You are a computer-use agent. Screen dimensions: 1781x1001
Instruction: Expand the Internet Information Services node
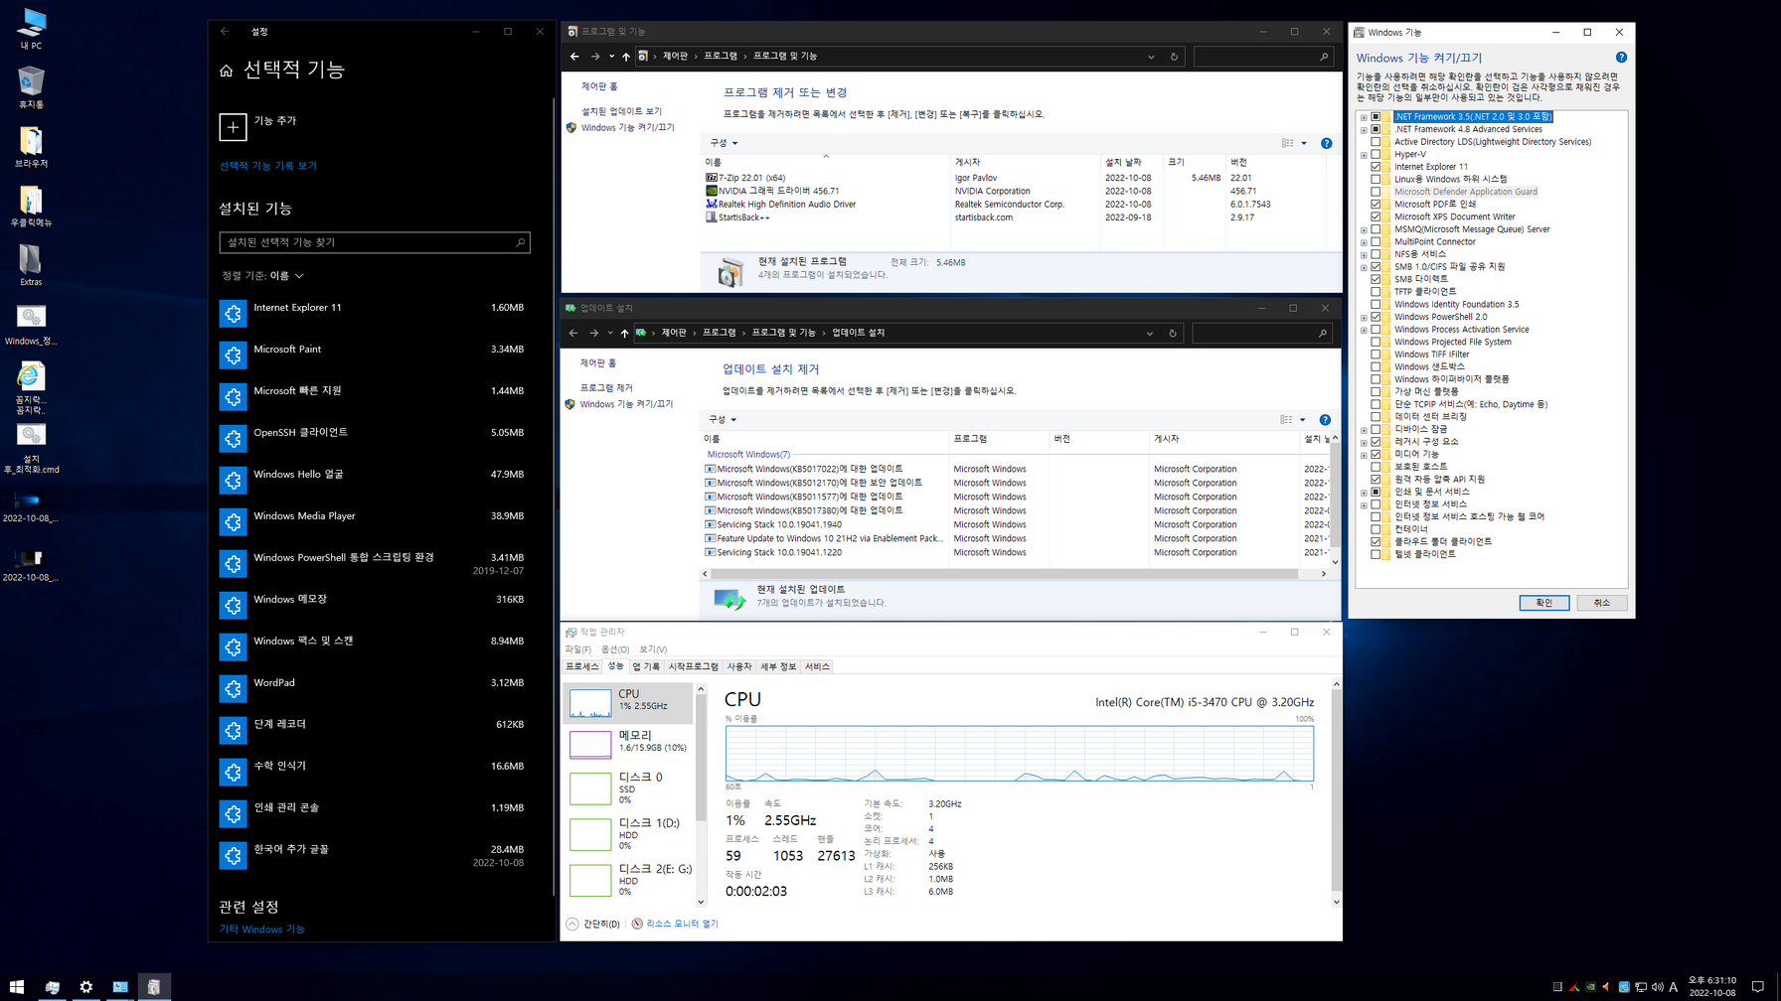1364,504
